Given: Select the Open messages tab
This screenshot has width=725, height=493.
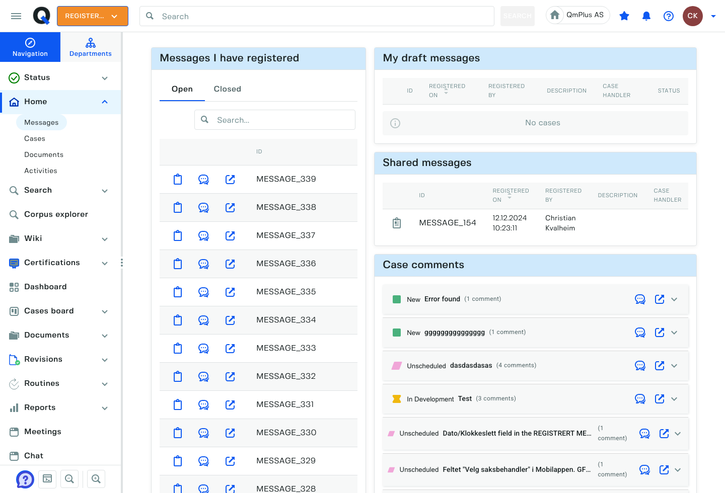Looking at the screenshot, I should pos(182,89).
